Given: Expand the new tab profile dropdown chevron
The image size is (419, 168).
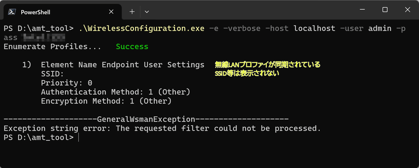Looking at the screenshot, I should click(x=147, y=12).
